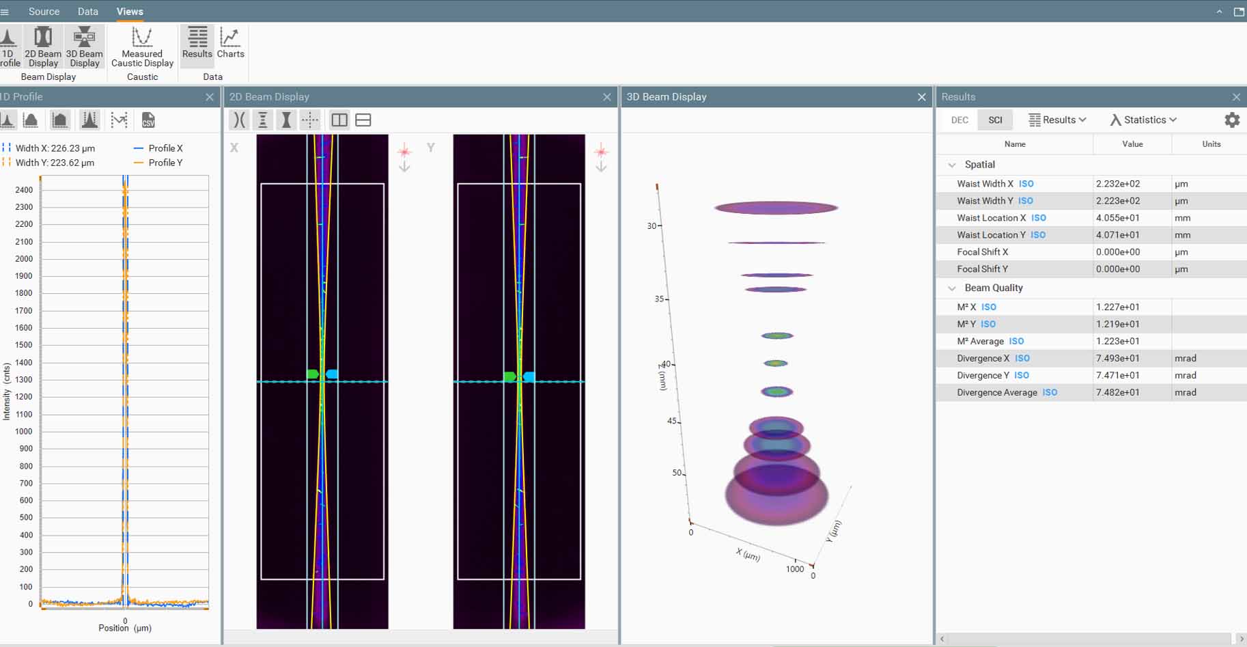This screenshot has height=647, width=1247.
Task: Click the ISO link next to M² Average
Action: (1016, 342)
